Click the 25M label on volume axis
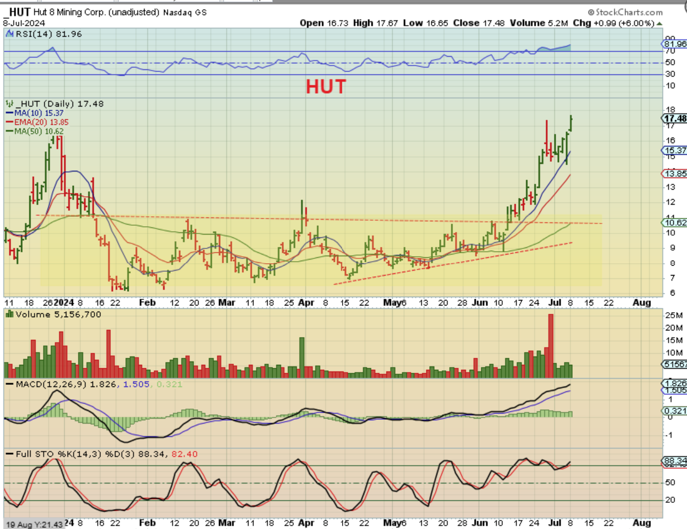This screenshot has height=529, width=687. [674, 315]
